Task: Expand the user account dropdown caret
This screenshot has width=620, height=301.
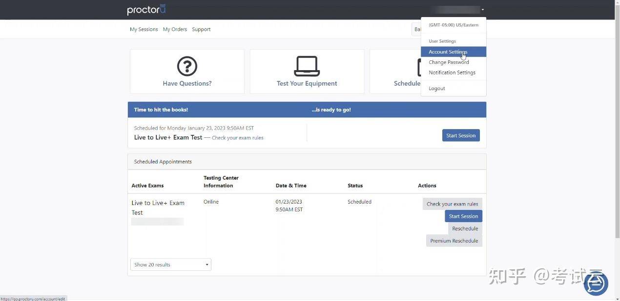Action: (482, 10)
